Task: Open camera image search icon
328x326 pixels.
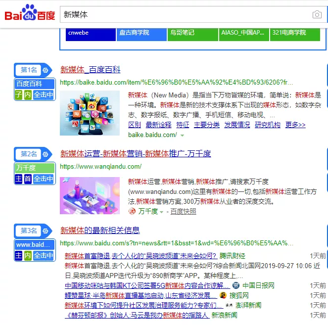Action: [x=317, y=14]
